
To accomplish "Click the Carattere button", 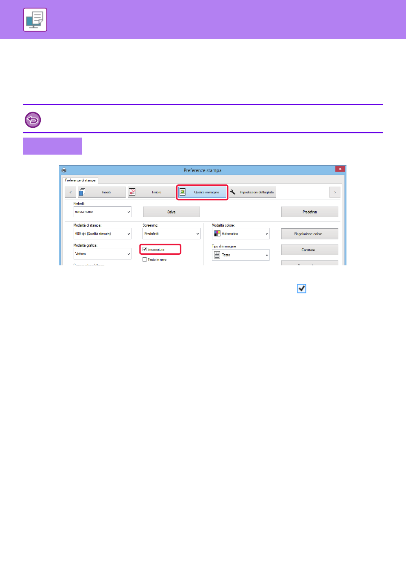I will click(310, 250).
